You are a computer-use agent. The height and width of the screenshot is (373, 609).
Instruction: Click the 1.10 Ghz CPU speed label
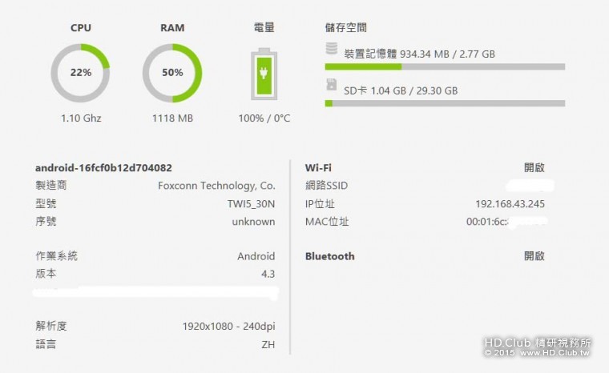pyautogui.click(x=81, y=118)
